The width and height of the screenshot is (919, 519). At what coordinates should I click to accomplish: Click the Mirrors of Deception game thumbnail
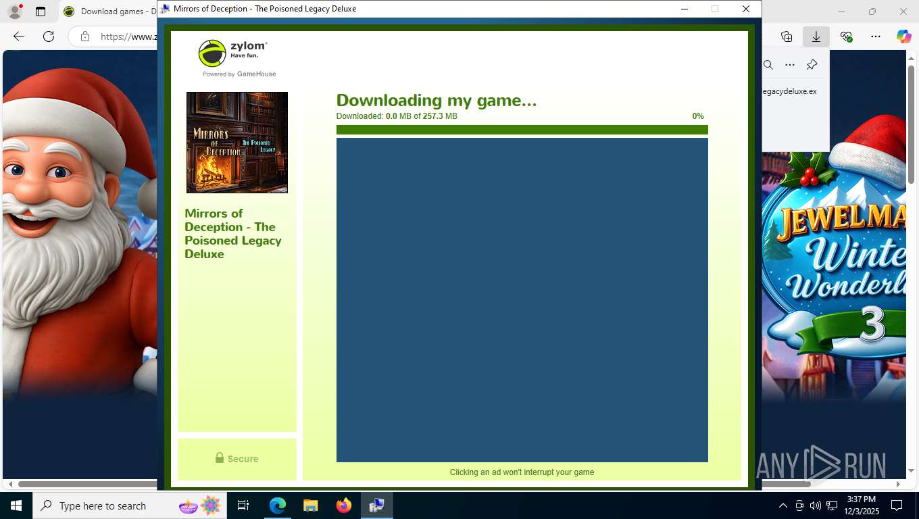point(237,143)
